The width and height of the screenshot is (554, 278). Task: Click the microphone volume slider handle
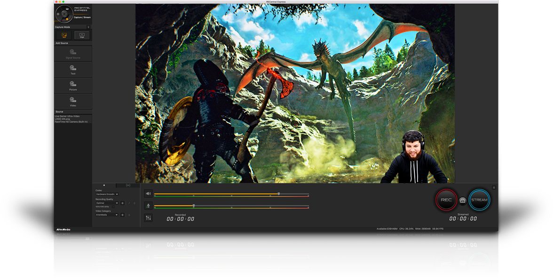tap(193, 206)
